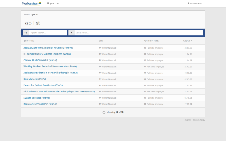
Task: Focus the Type to search field
Action: click(x=48, y=33)
